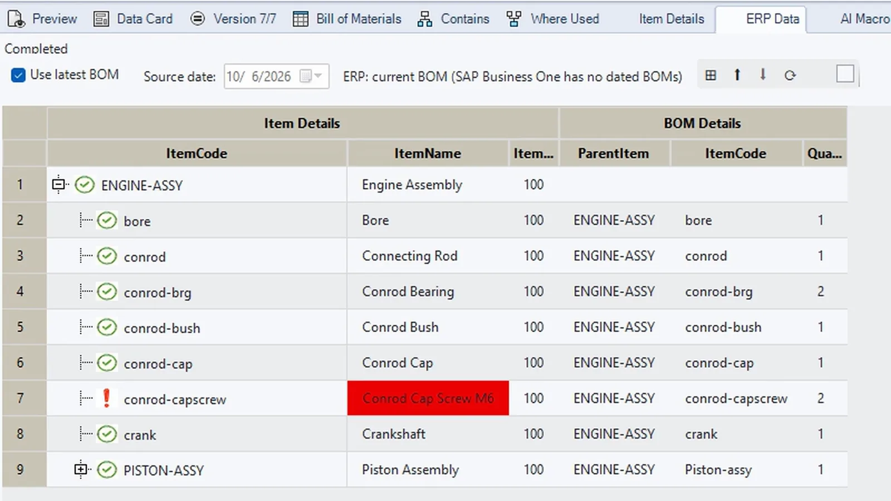891x501 pixels.
Task: Select the conrod-bush tree item
Action: pos(162,328)
